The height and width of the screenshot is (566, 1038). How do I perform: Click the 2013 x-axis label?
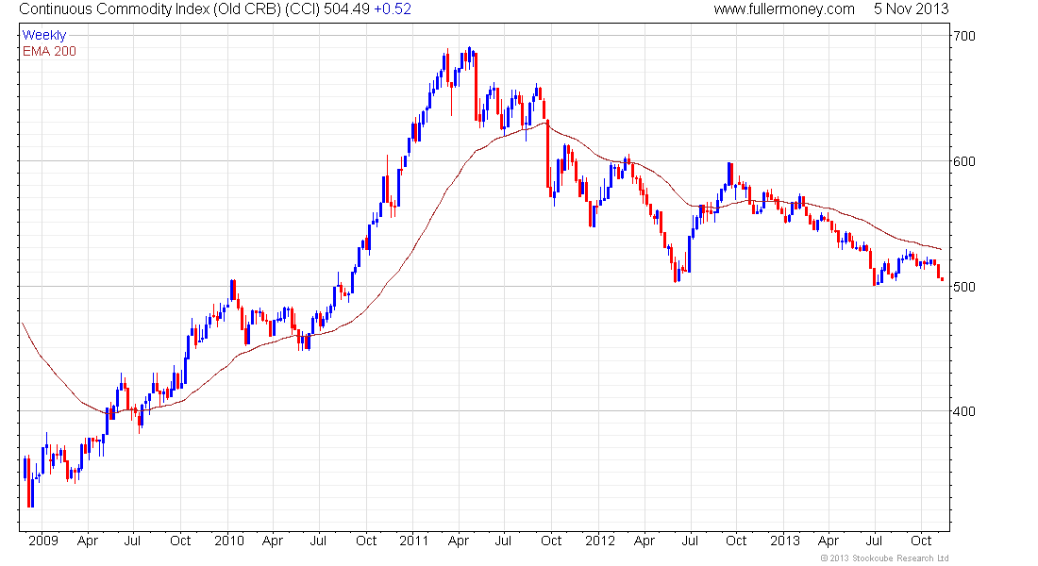(x=785, y=541)
